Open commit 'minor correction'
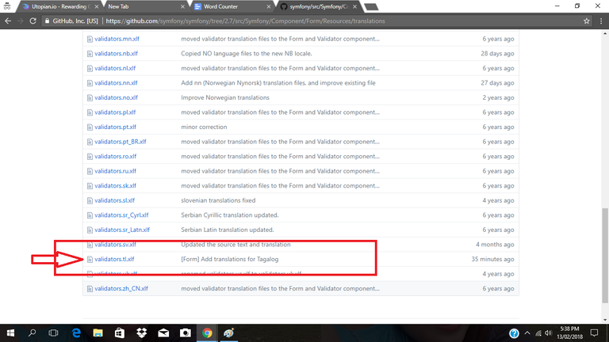 click(x=204, y=127)
